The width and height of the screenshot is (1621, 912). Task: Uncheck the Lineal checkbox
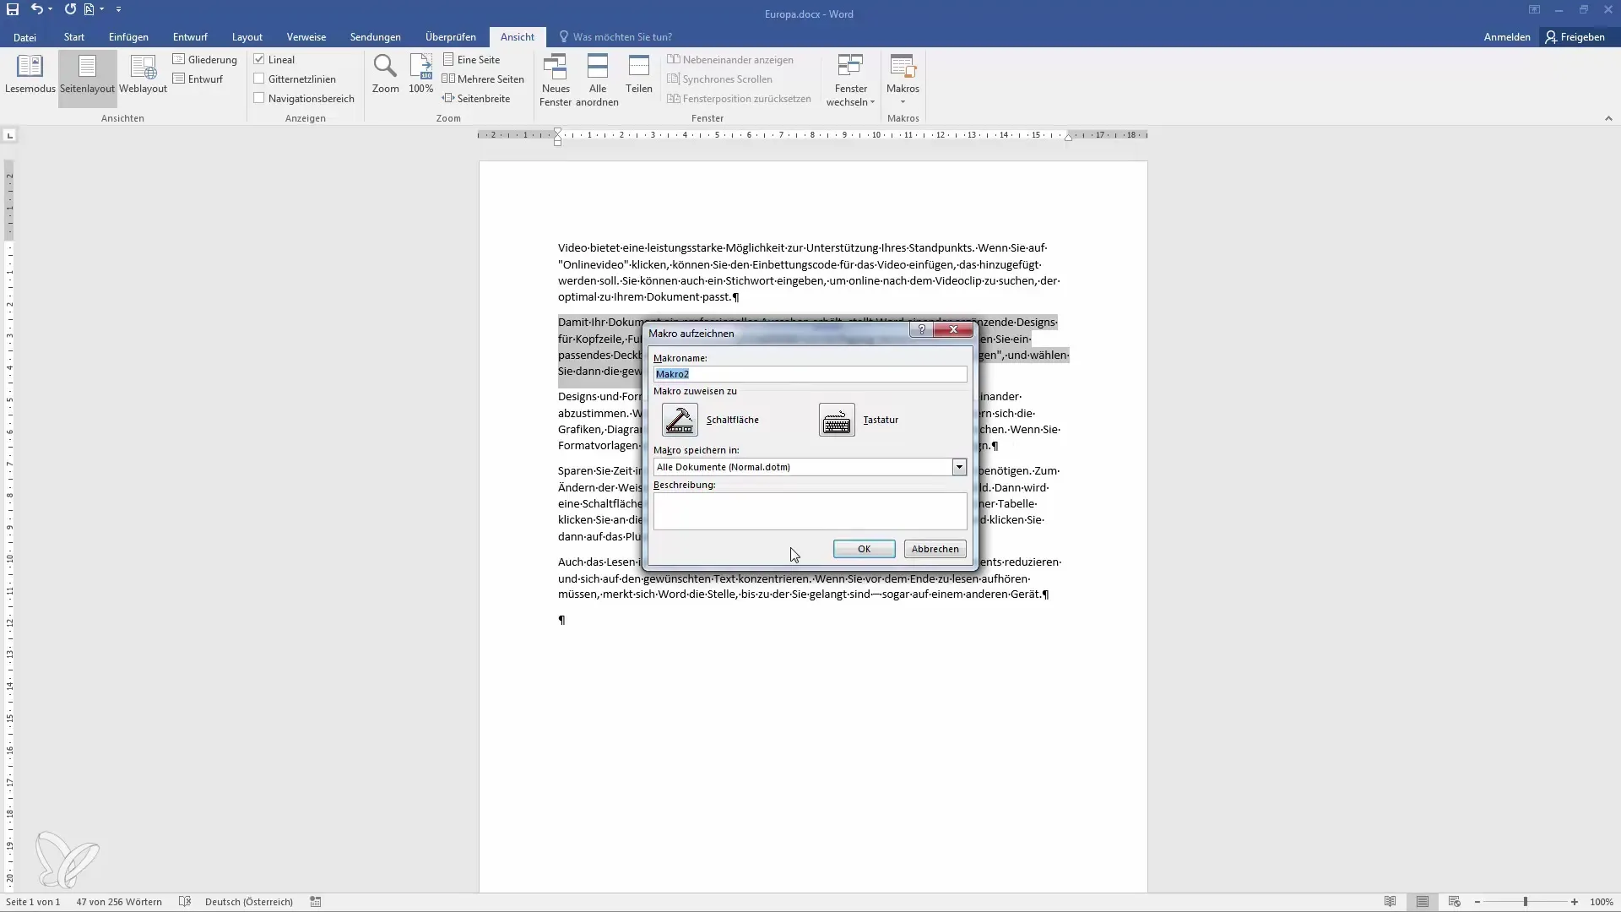click(x=259, y=60)
